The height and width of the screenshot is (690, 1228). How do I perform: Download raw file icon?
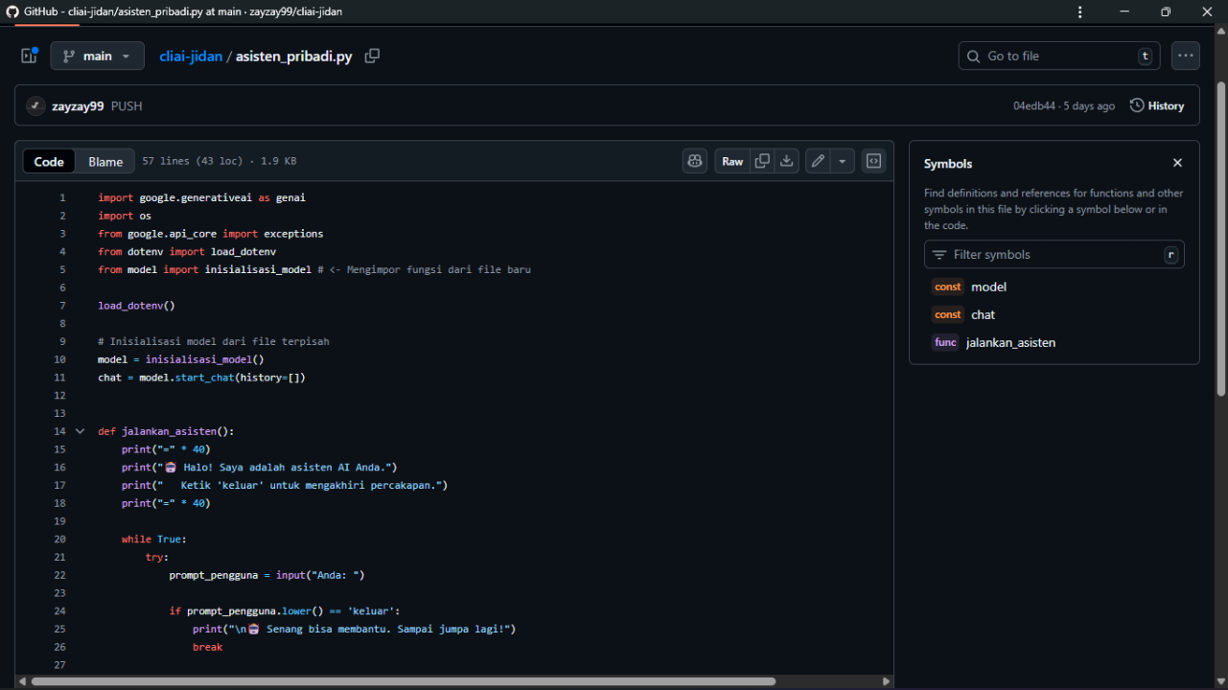pos(787,161)
